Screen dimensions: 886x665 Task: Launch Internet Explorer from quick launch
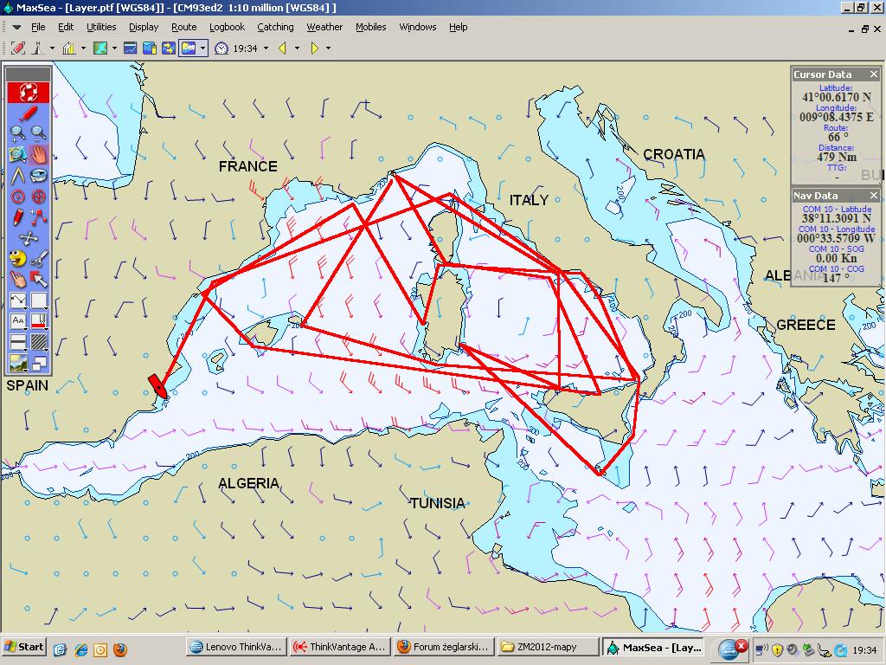pos(81,649)
